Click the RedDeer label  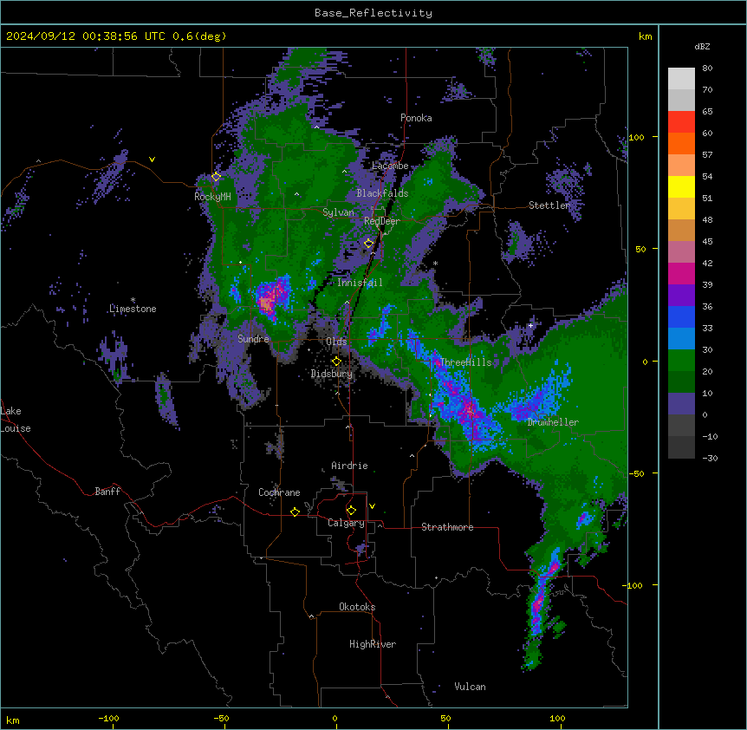(382, 221)
